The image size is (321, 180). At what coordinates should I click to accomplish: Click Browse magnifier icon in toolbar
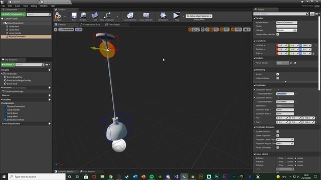click(83, 15)
